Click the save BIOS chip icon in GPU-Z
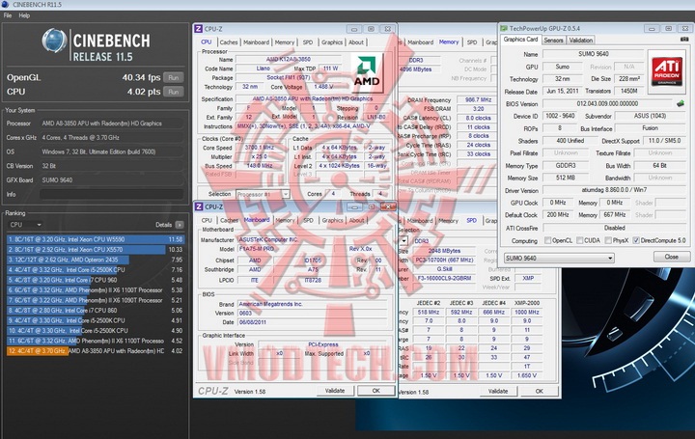This screenshot has height=439, width=695. (681, 103)
